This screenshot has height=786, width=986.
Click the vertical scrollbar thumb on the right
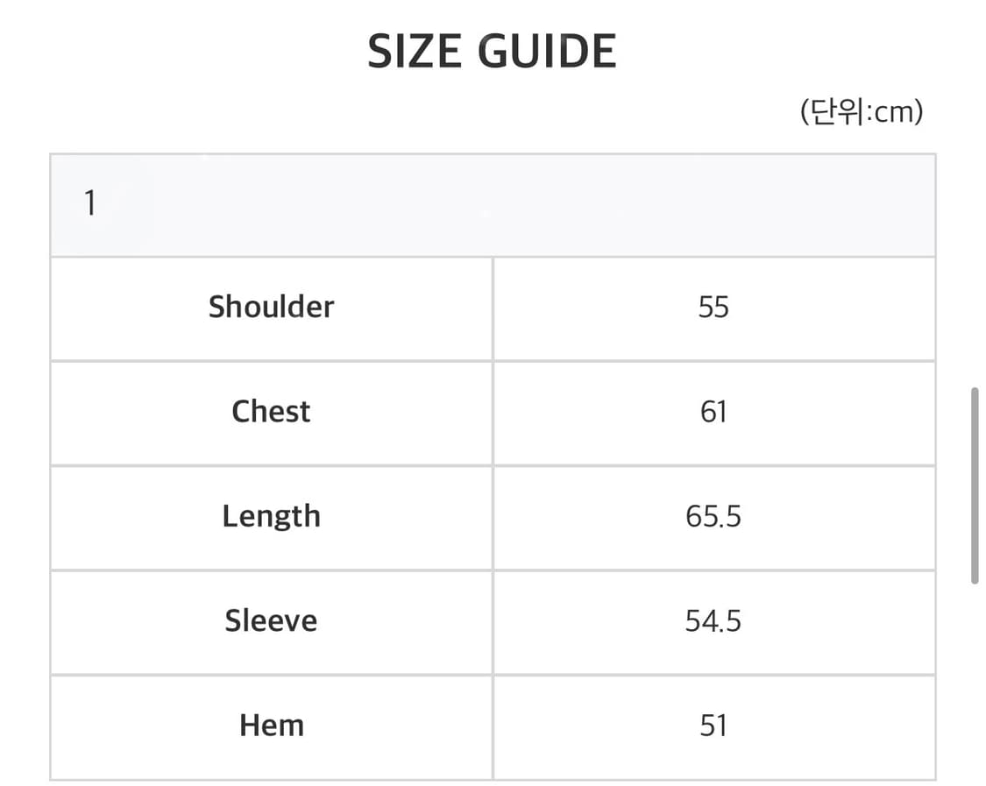[975, 485]
